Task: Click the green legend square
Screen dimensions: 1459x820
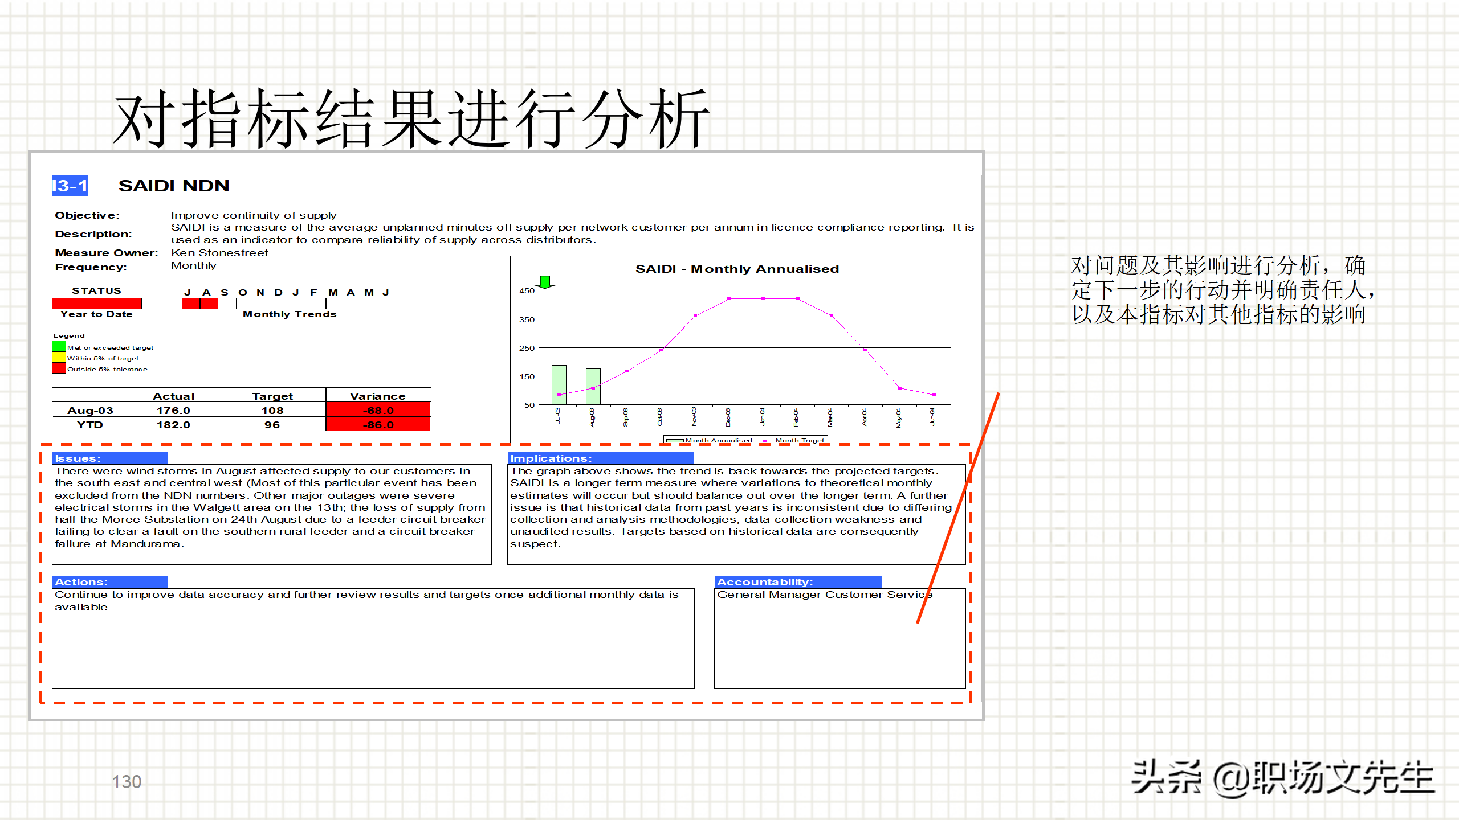Action: 59,347
